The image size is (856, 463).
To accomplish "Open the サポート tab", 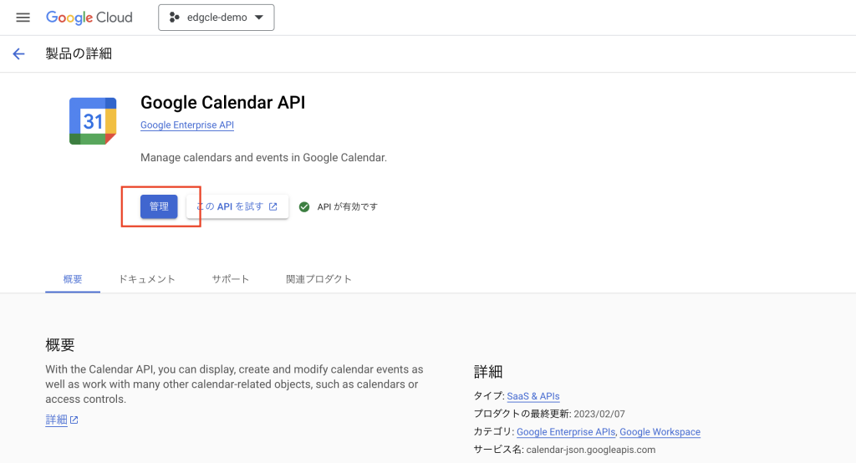I will (x=231, y=279).
